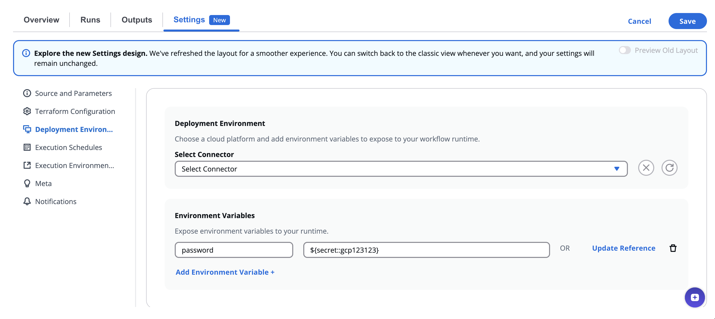Click the Notifications bell icon
715x319 pixels.
pos(27,201)
